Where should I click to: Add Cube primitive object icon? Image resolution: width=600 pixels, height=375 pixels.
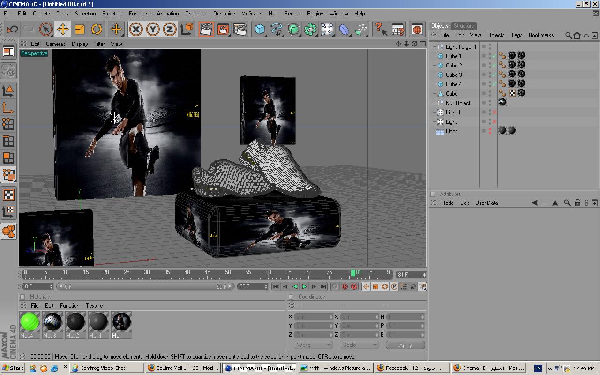[x=260, y=30]
